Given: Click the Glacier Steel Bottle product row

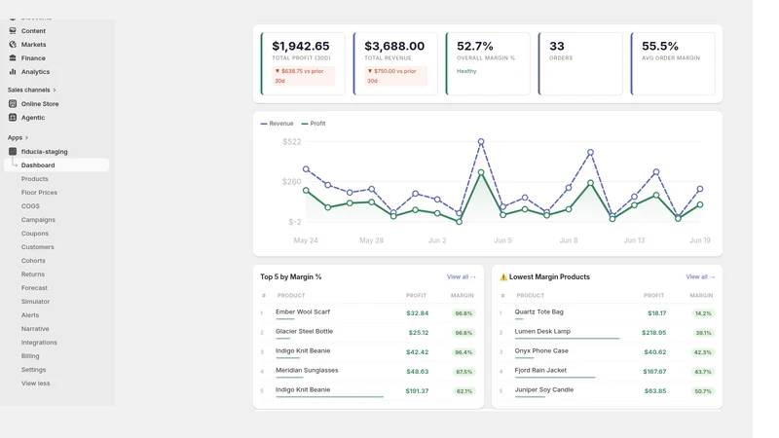Looking at the screenshot, I should (x=368, y=333).
